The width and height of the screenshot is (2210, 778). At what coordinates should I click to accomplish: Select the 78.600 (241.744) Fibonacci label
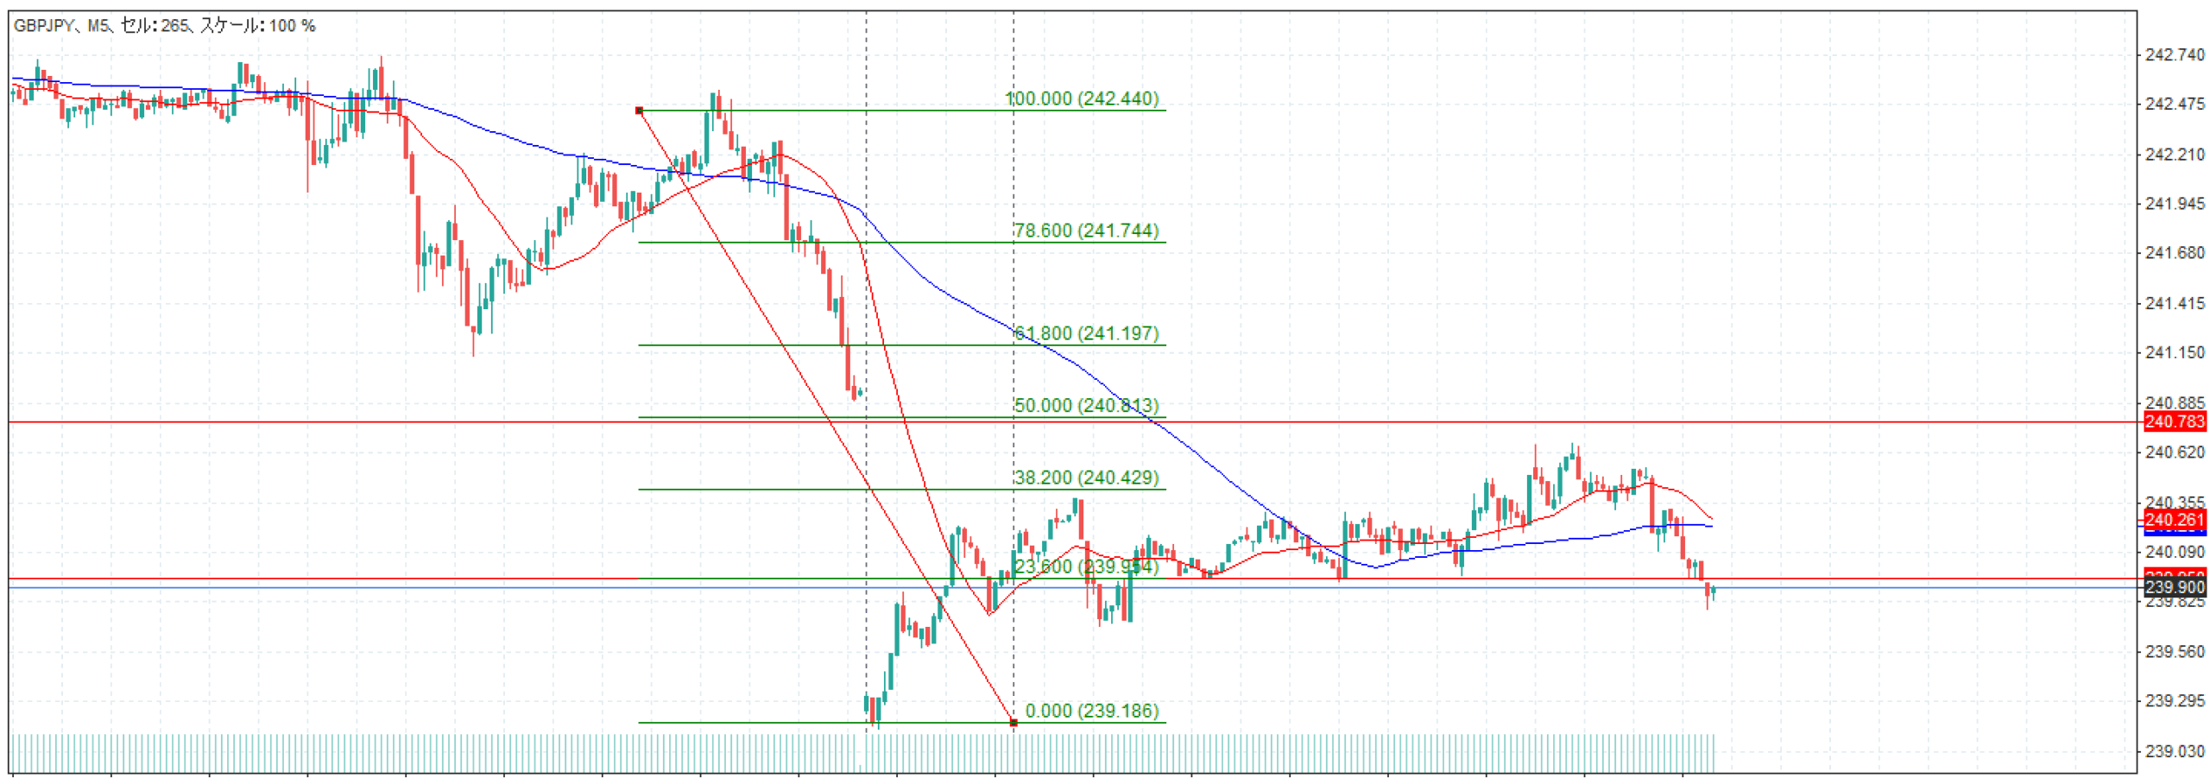coord(1085,231)
